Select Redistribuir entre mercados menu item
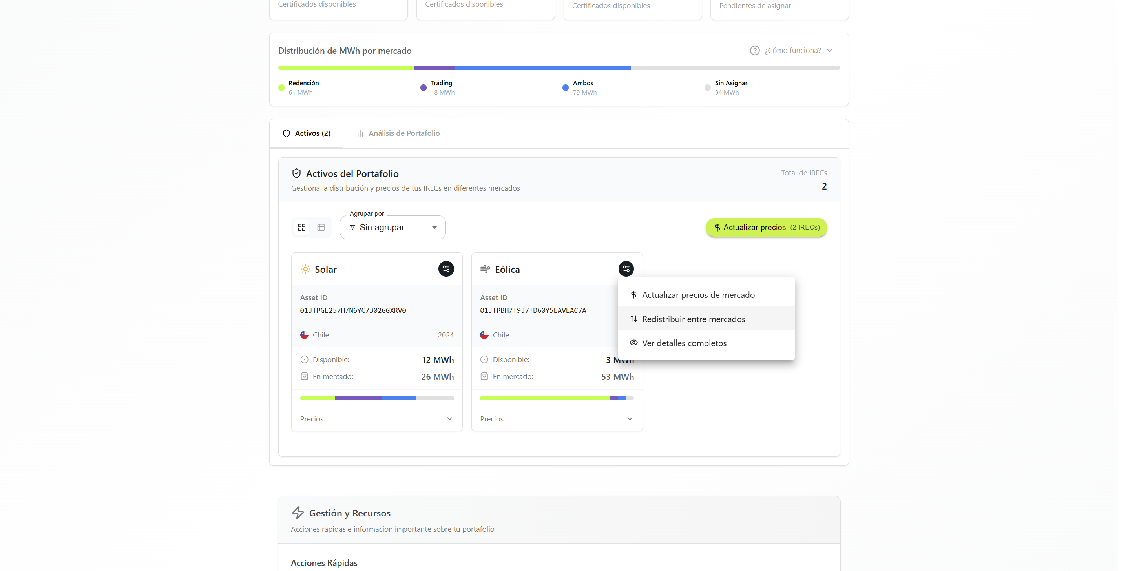This screenshot has height=571, width=1130. coord(693,319)
